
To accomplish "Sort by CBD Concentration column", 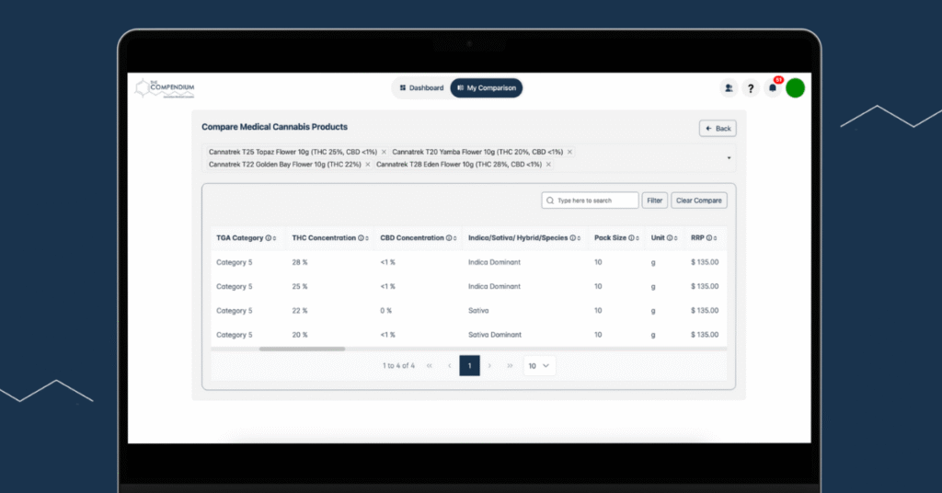I will (x=455, y=238).
